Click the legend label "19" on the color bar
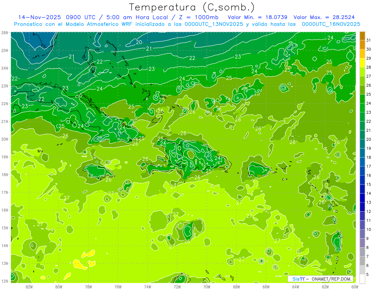The width and height of the screenshot is (377, 291). [x=369, y=148]
